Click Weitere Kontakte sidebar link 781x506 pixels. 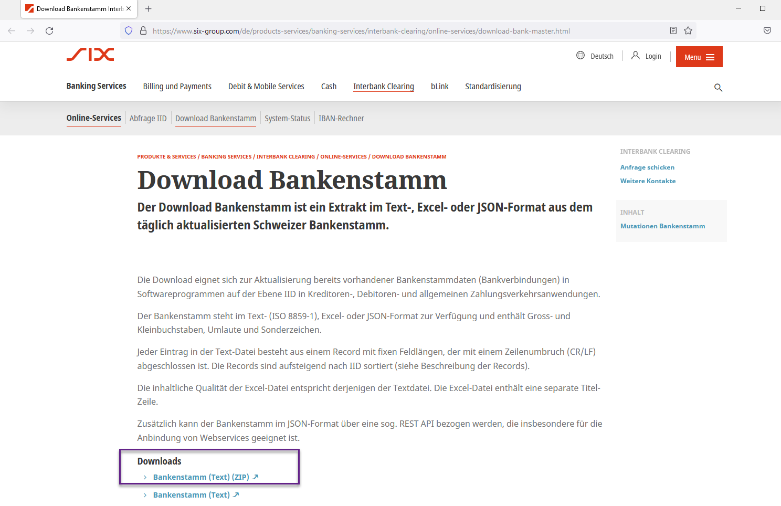coord(648,181)
